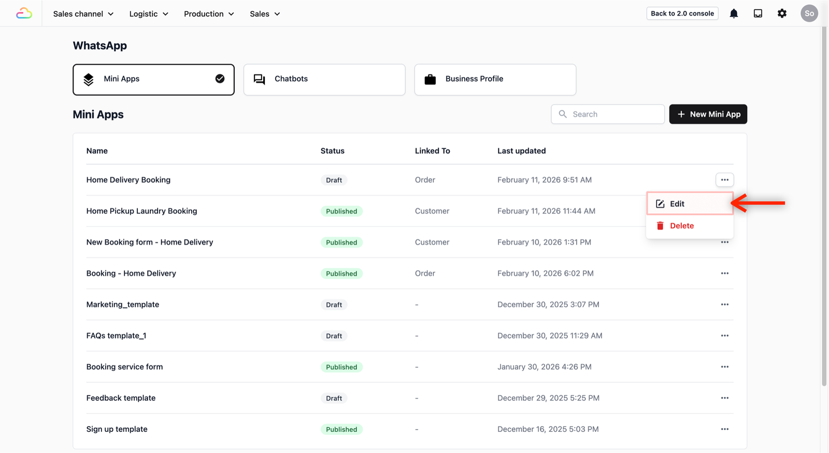Open more options for FAQs template_1
829x453 pixels.
point(724,335)
